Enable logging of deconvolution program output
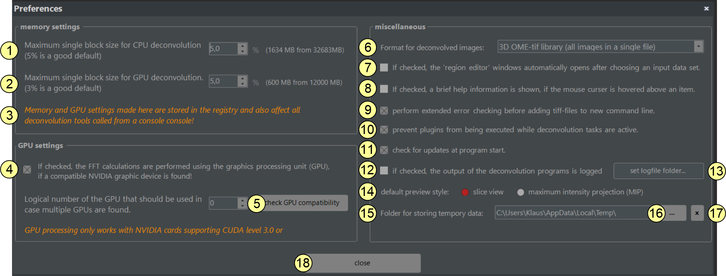The height and width of the screenshot is (276, 726). click(x=384, y=171)
